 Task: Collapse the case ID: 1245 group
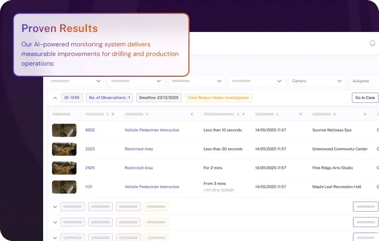(x=55, y=98)
